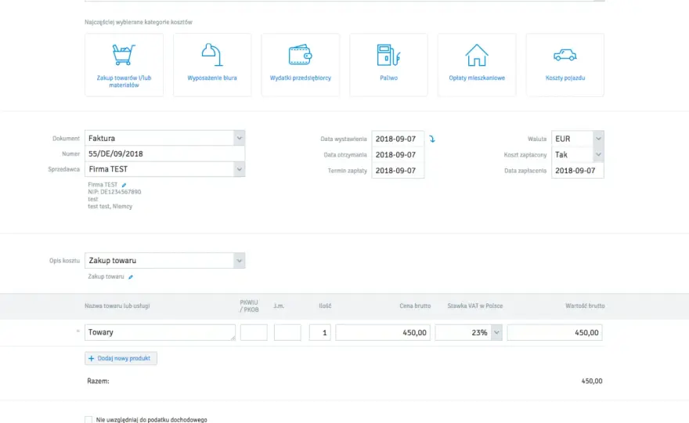The width and height of the screenshot is (689, 423).
Task: Click the plus icon in Dodaj nowy produkt
Action: pyautogui.click(x=91, y=358)
